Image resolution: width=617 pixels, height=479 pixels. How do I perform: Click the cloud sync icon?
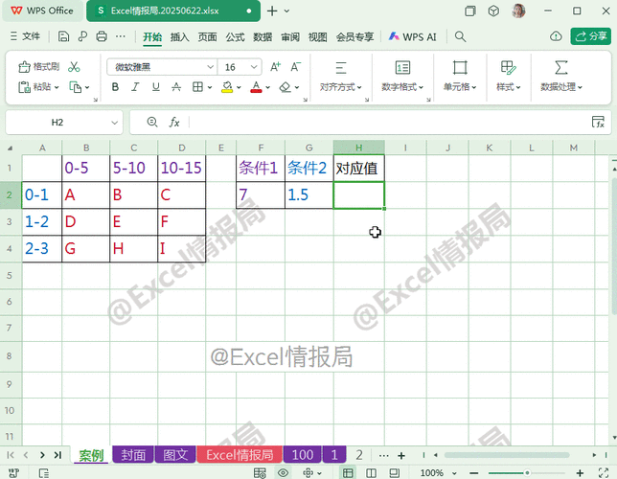(556, 36)
